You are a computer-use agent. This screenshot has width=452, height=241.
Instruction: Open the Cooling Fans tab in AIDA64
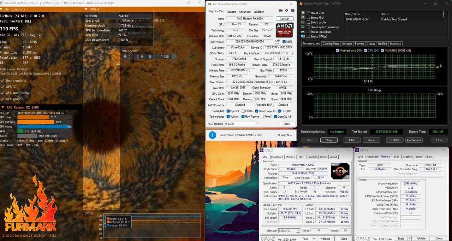pos(331,44)
